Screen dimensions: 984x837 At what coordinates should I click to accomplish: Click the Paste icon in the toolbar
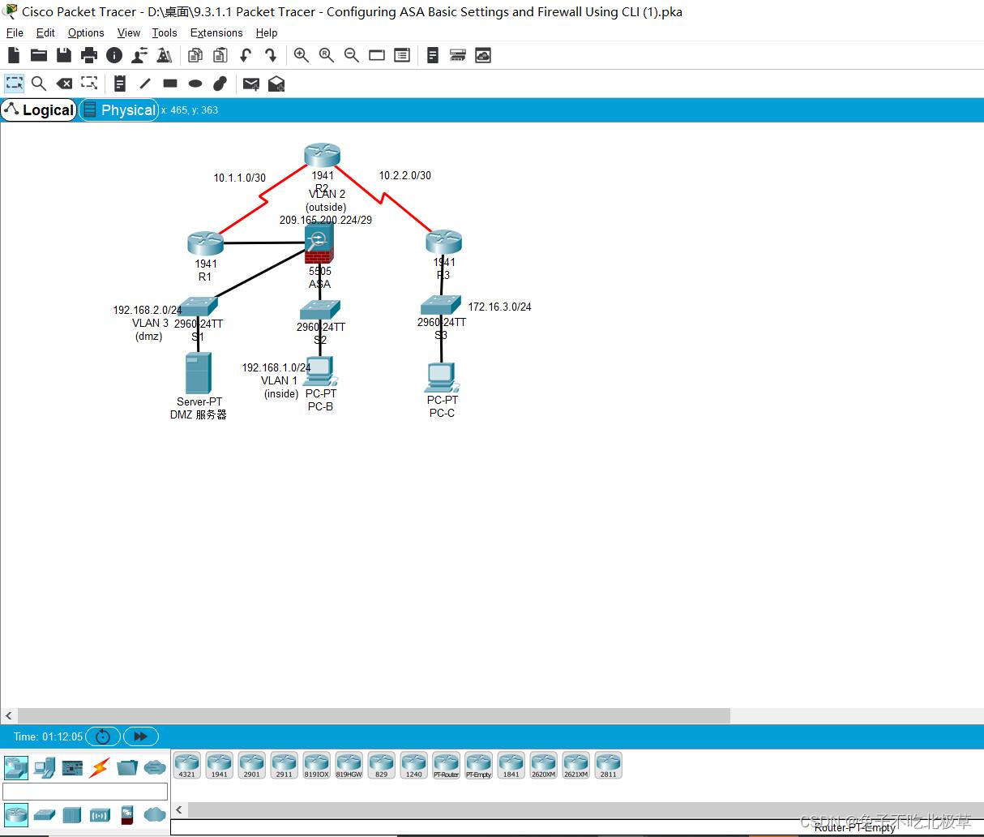(220, 55)
